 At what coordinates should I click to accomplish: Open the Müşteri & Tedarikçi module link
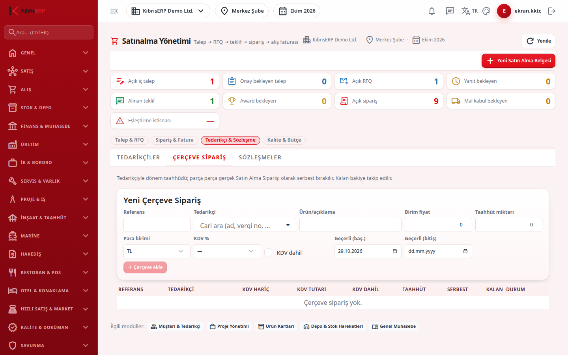click(176, 327)
